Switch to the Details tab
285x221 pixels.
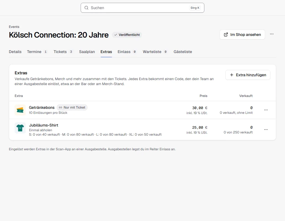point(15,52)
